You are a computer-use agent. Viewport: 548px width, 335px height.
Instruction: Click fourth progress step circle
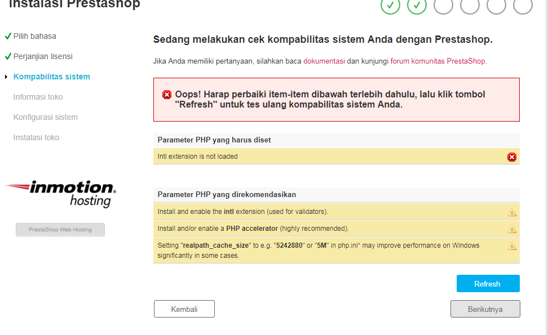pos(470,5)
